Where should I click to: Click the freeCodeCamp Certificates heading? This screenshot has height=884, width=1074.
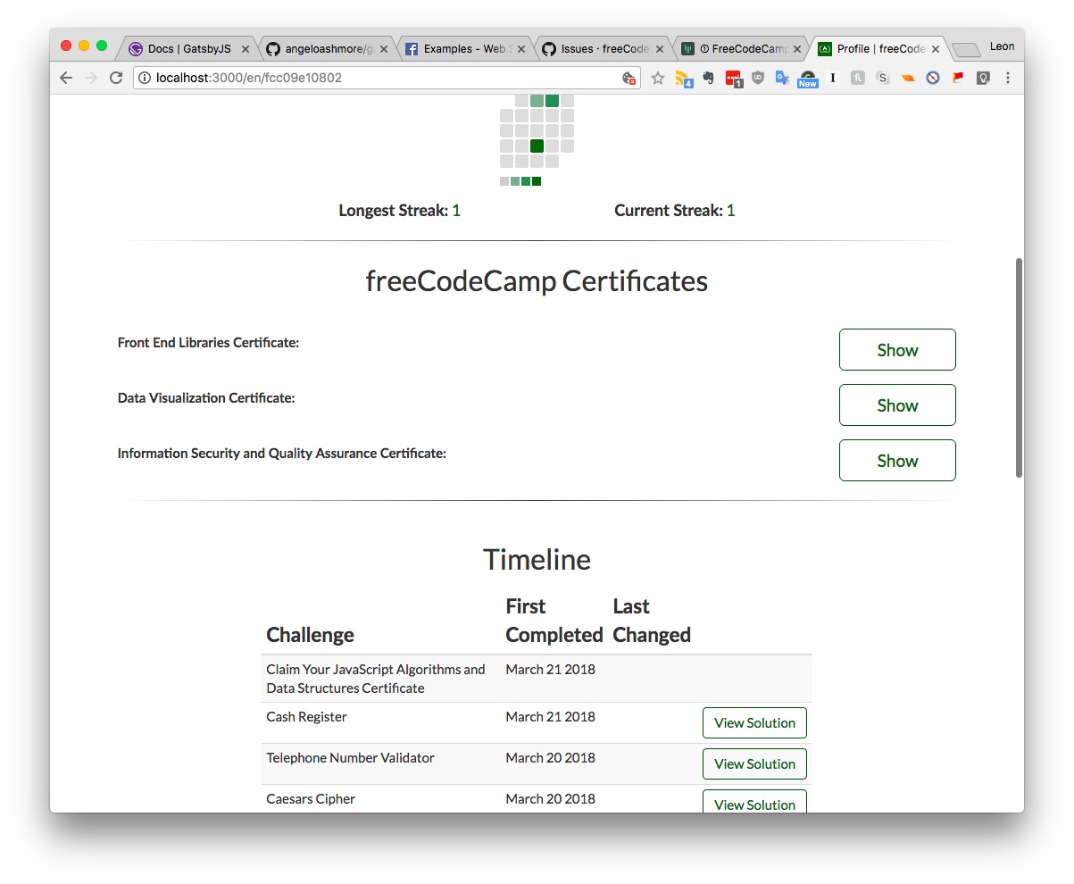point(537,281)
